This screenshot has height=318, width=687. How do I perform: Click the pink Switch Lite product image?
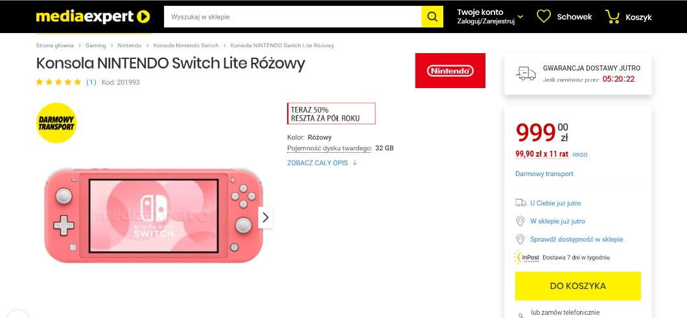(x=154, y=217)
